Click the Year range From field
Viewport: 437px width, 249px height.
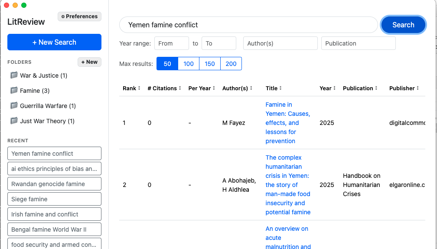(172, 43)
